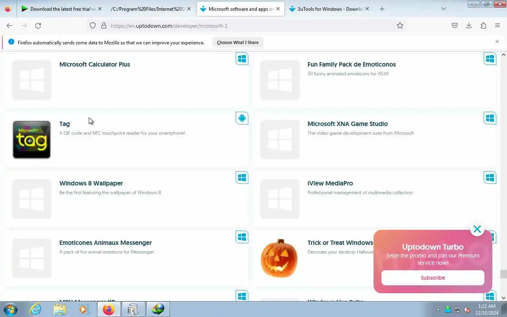Click the Subscribe button in Turbo popup
The width and height of the screenshot is (507, 317).
[433, 278]
